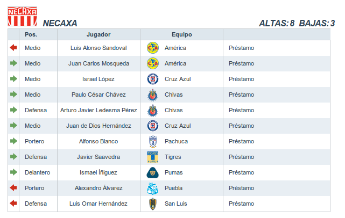Click green arrival arrow for Juan Carlos Mosqueda
This screenshot has width=345, height=218.
(13, 63)
